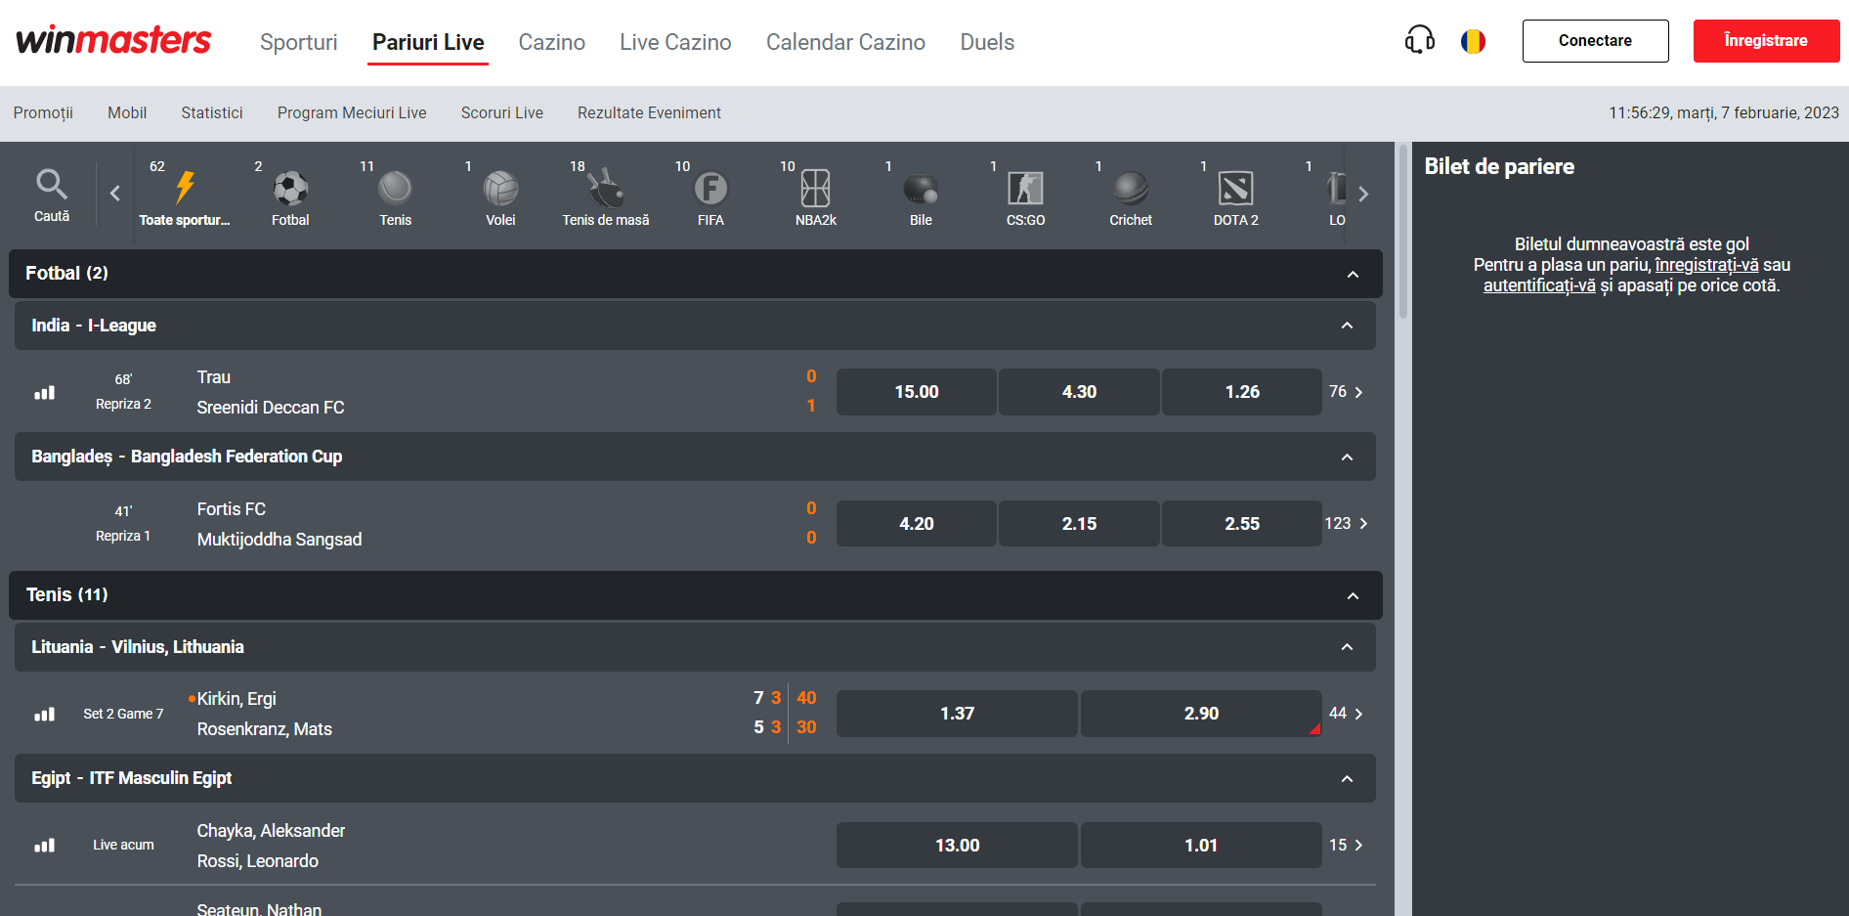The width and height of the screenshot is (1849, 916).
Task: Select draw odds 4.30 for Trau match
Action: (1079, 392)
